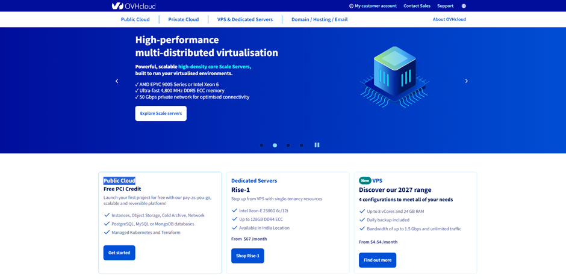Click Get started button
The height and width of the screenshot is (279, 566).
[119, 253]
